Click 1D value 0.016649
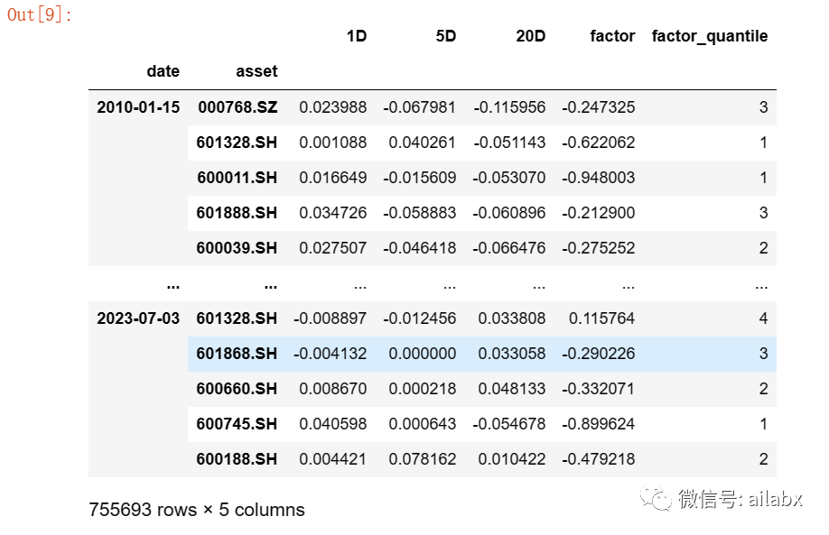Viewport: 829px width, 535px height. pyautogui.click(x=332, y=178)
